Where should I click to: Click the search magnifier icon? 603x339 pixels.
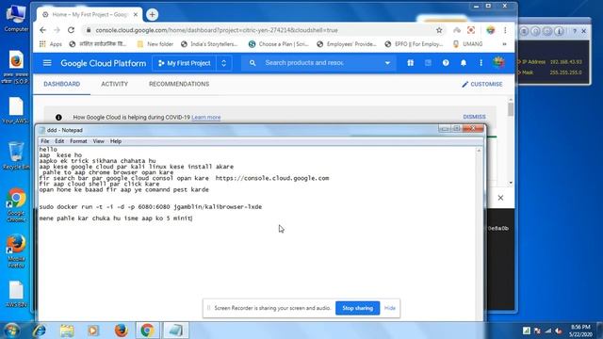(x=253, y=63)
